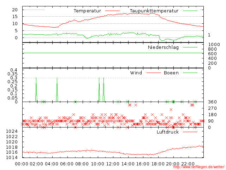Click the 1024 pressure axis value
The height and width of the screenshot is (170, 226).
tap(12, 131)
